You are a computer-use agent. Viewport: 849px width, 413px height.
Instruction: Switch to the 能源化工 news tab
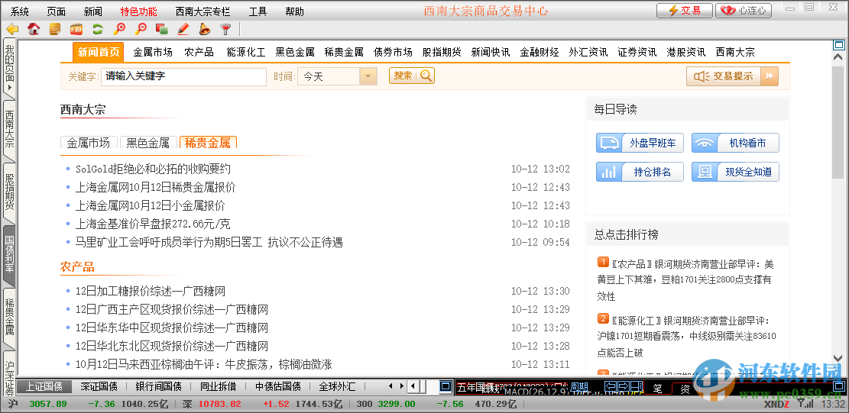tap(246, 53)
